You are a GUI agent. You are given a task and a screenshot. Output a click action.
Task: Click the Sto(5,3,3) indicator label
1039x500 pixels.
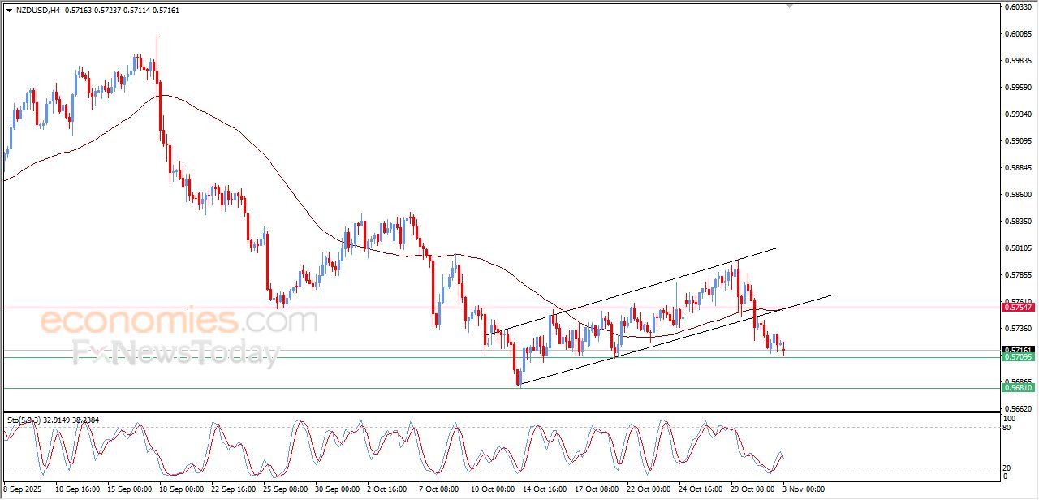pyautogui.click(x=26, y=420)
